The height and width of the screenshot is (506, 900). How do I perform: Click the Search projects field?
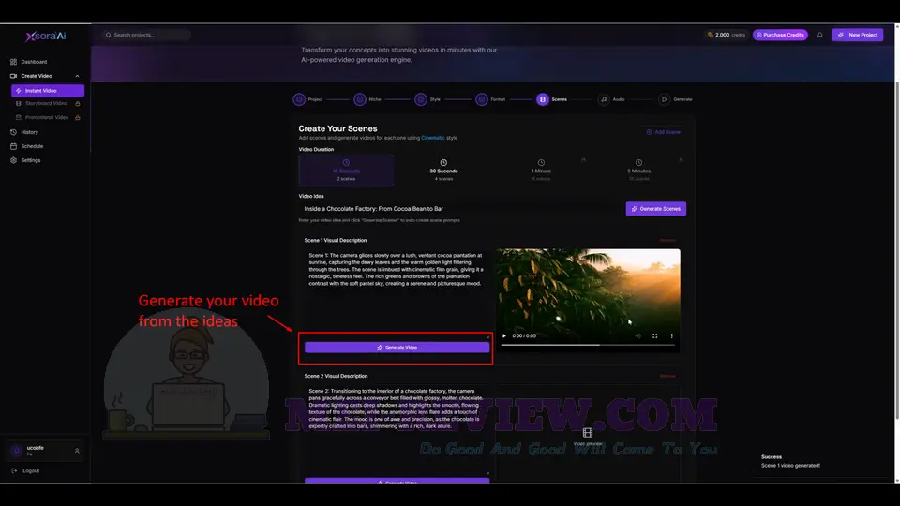pyautogui.click(x=146, y=35)
